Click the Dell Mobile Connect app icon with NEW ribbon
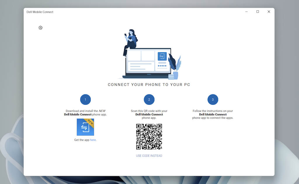Image resolution: width=299 pixels, height=184 pixels. 85,127
